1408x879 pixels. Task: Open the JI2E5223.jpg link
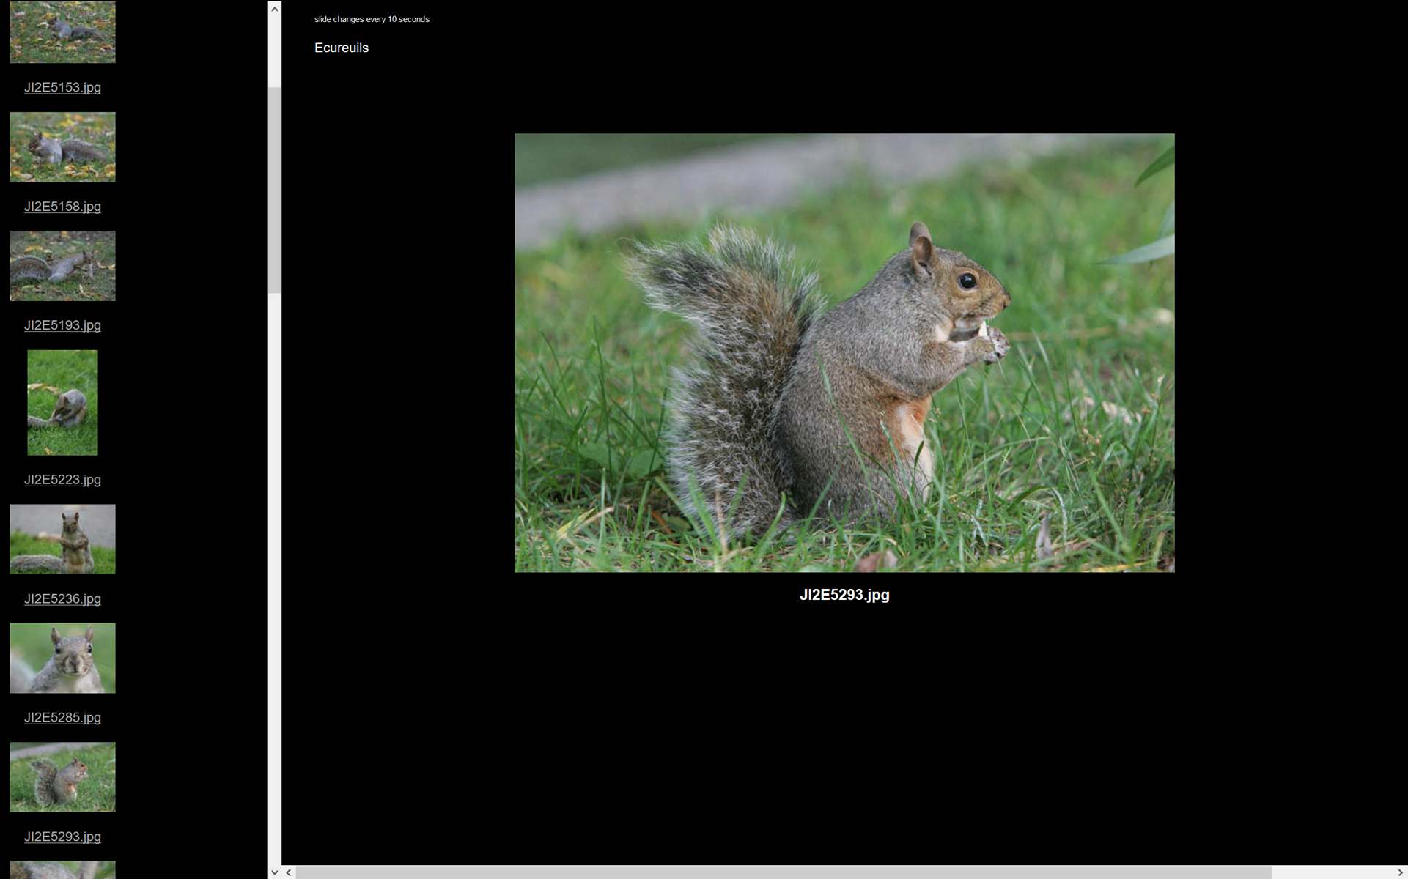pos(62,480)
